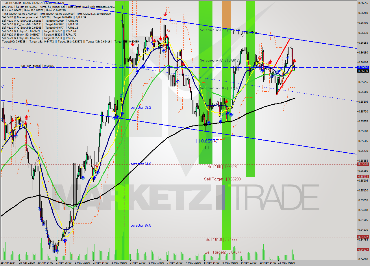Select the 'Line:1483' info row
Viewport: 370px width, 266px height.
pyautogui.click(x=58, y=7)
